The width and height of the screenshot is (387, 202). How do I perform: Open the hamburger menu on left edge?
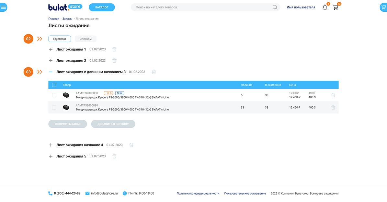(x=3, y=7)
